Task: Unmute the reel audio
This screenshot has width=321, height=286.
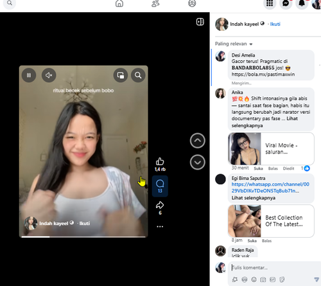Action: coord(49,75)
